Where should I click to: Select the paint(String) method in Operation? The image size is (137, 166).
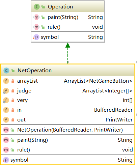coord(68,17)
